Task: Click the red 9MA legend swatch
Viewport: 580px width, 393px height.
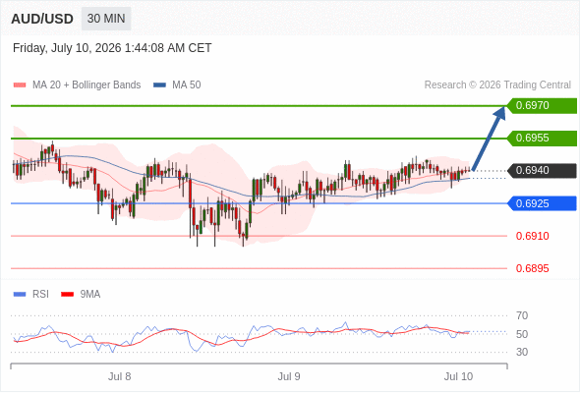Action: (67, 295)
